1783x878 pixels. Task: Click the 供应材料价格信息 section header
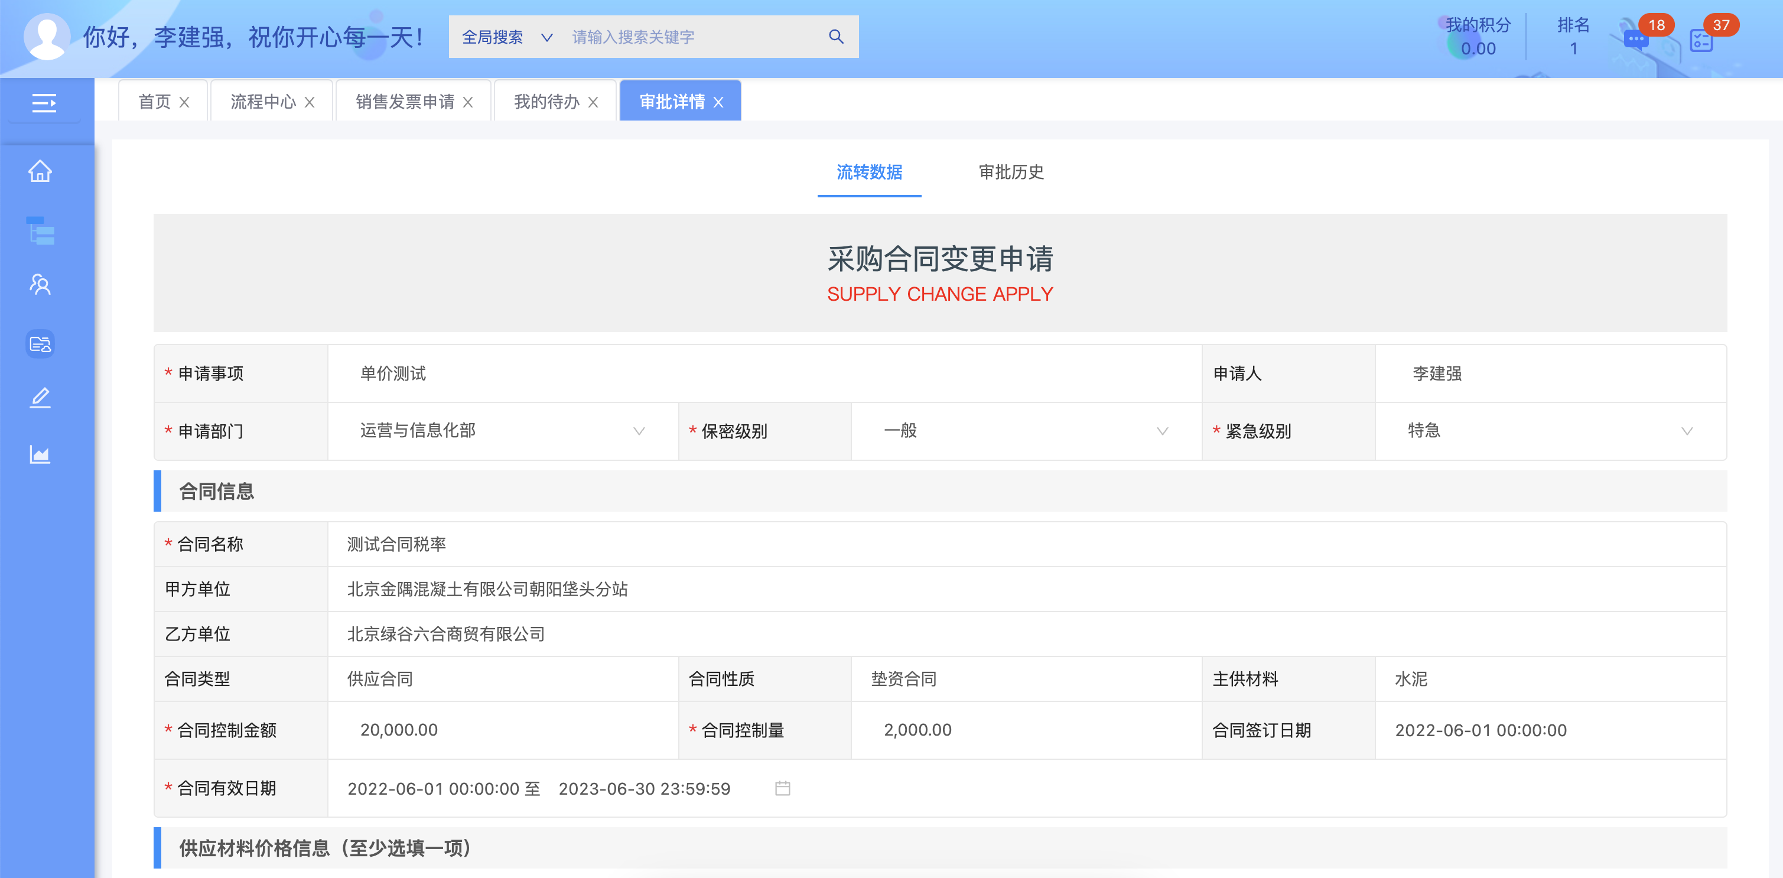coord(940,847)
